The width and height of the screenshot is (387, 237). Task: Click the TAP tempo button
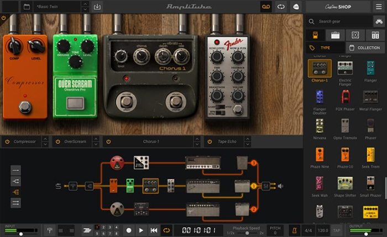[x=337, y=230]
